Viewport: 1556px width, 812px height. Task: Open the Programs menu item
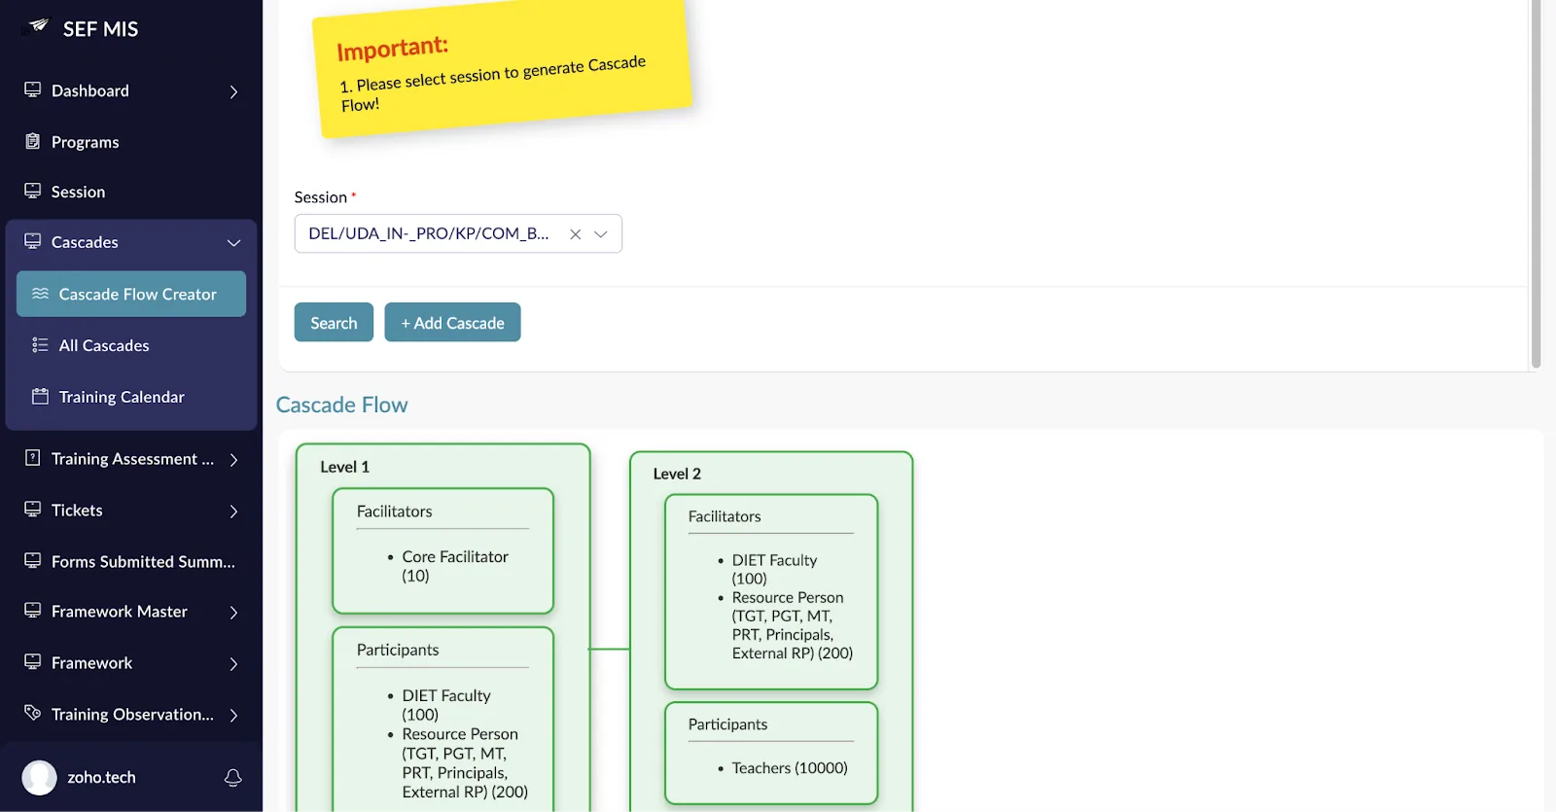click(x=131, y=141)
